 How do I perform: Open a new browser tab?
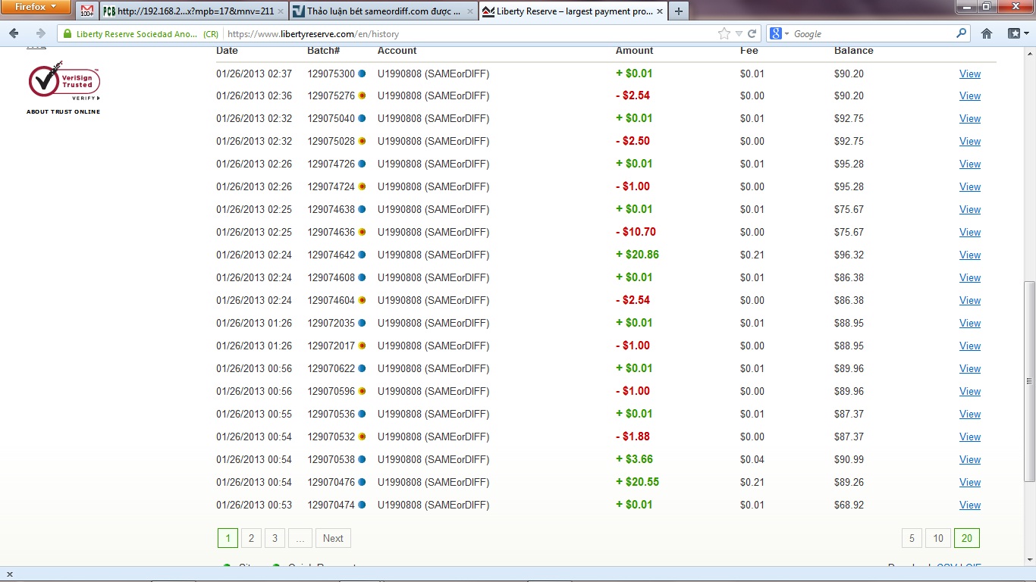pyautogui.click(x=678, y=11)
